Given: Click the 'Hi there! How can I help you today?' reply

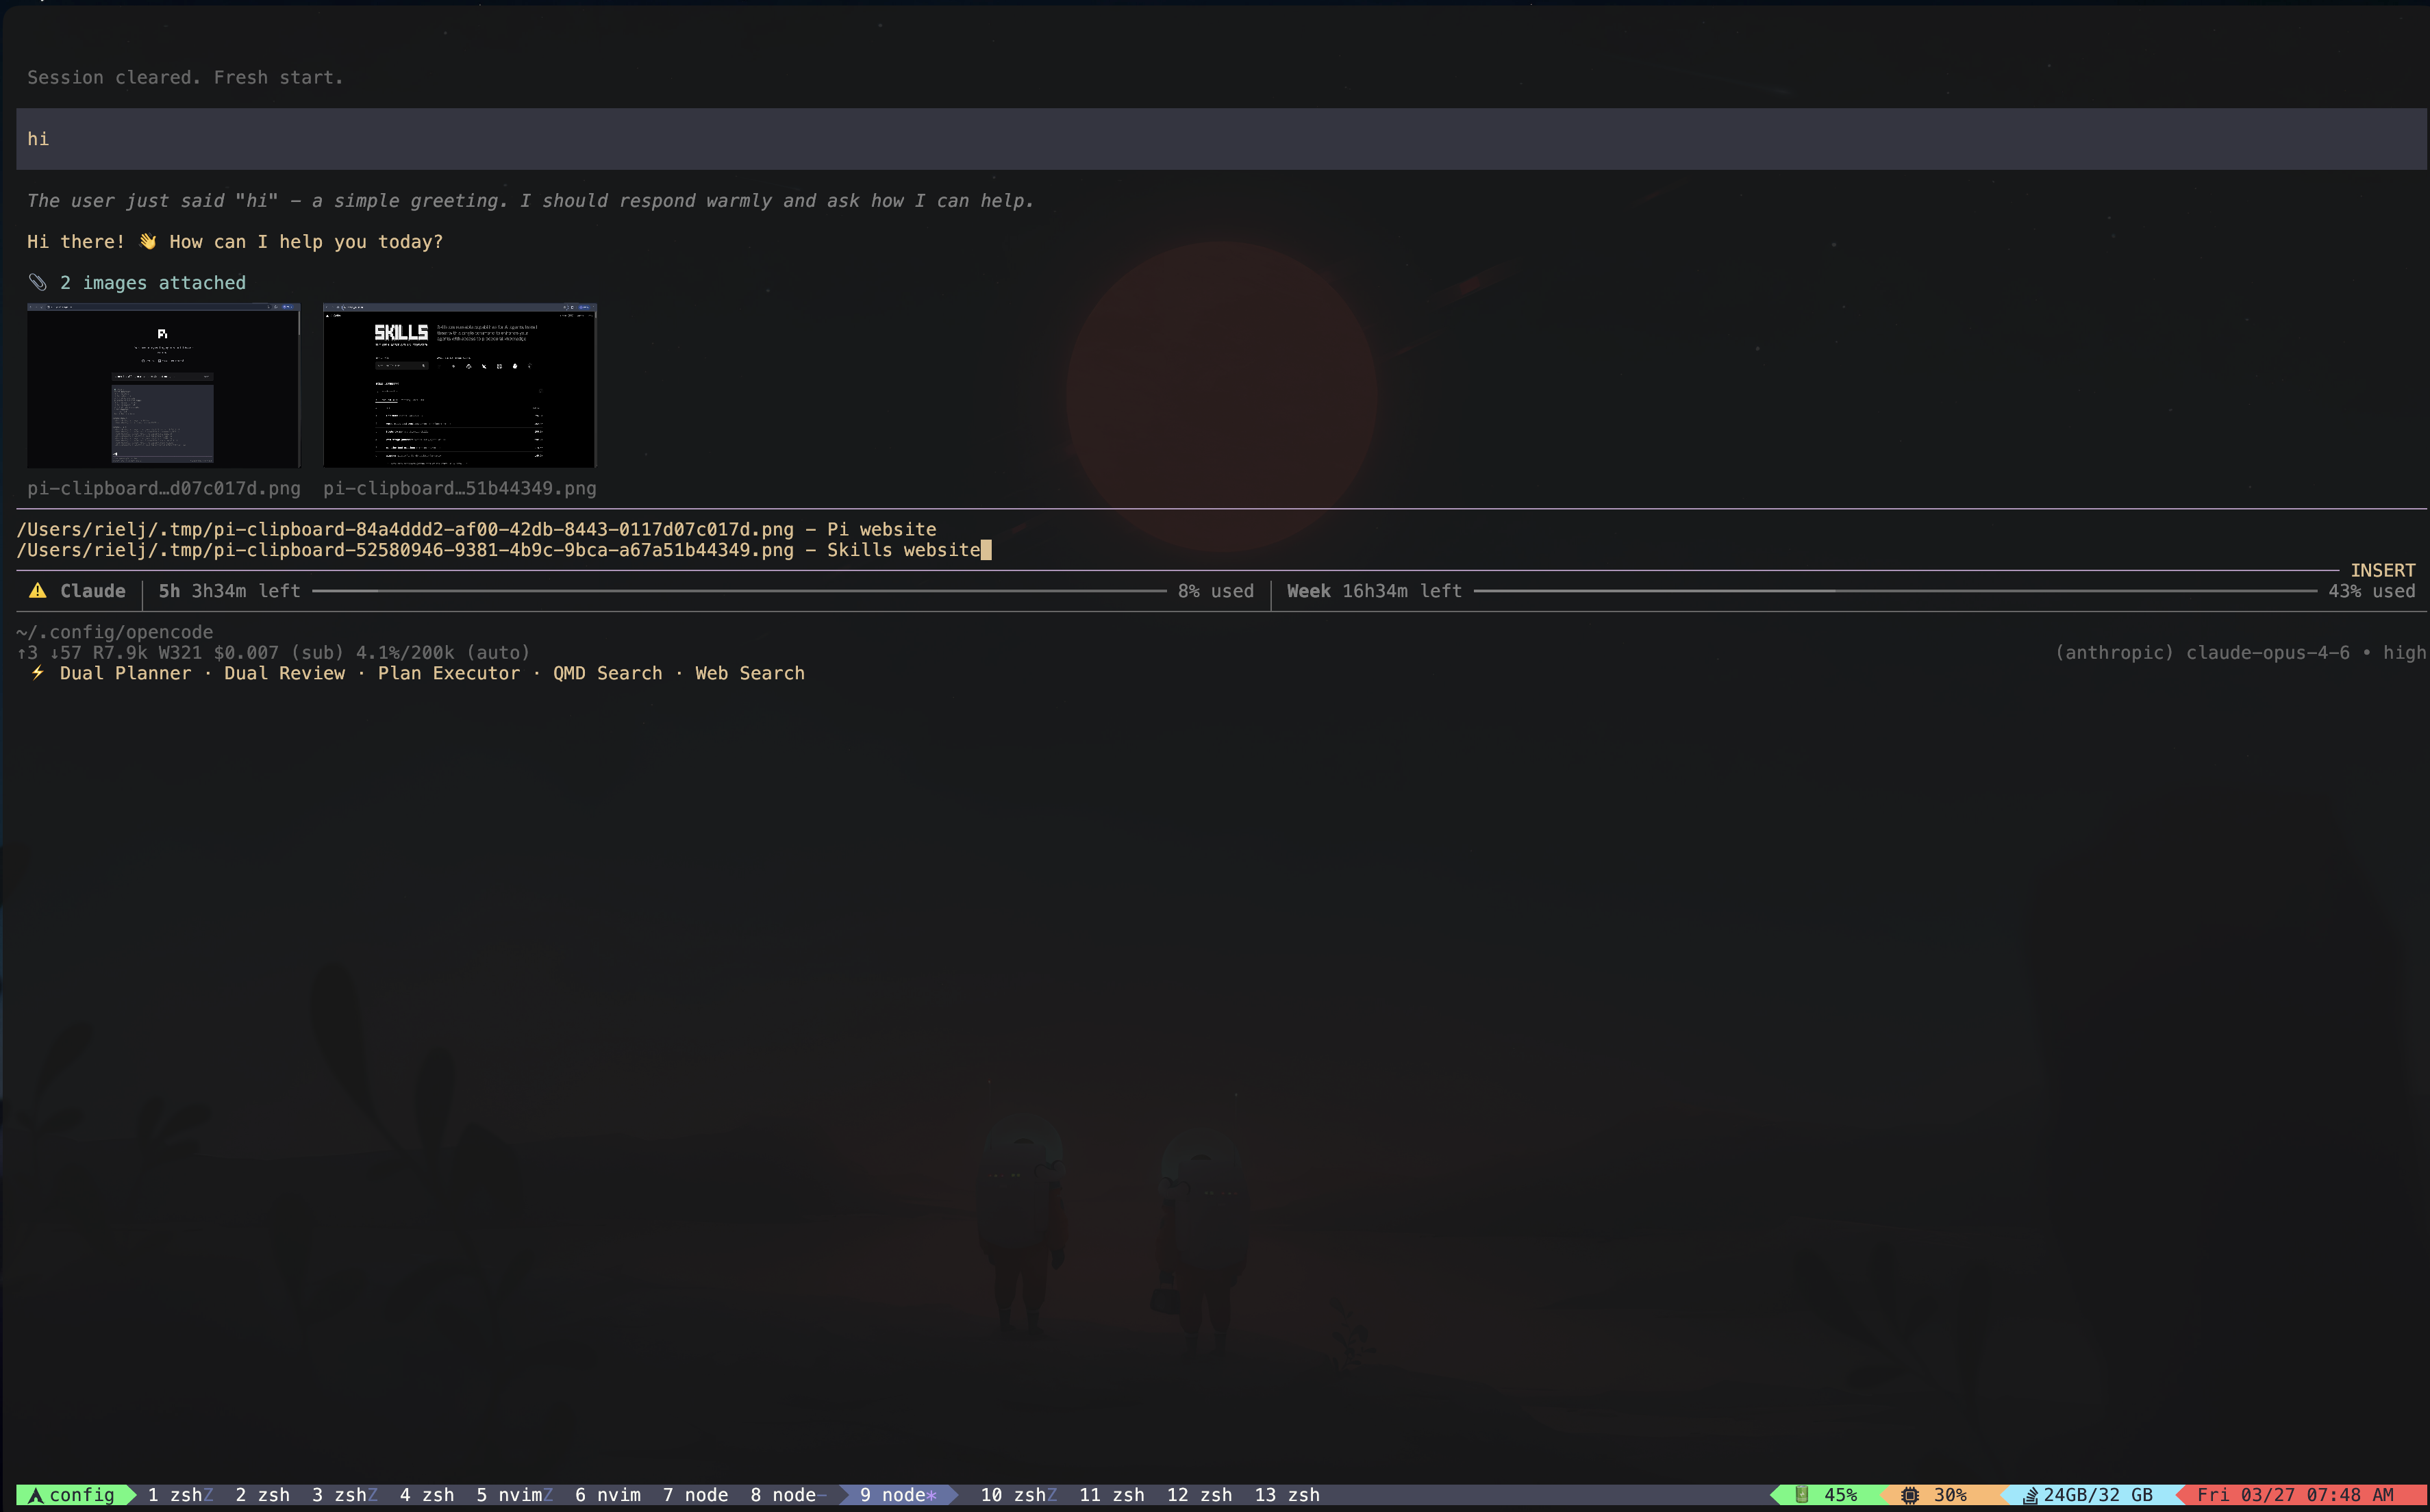Looking at the screenshot, I should click(235, 241).
